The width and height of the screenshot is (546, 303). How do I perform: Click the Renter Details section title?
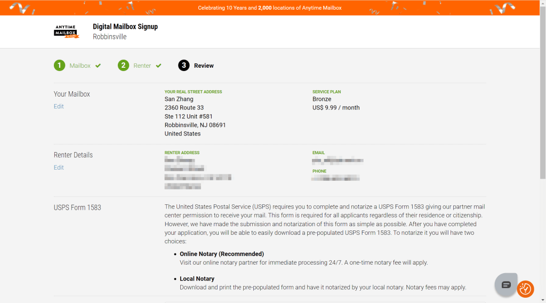click(73, 155)
